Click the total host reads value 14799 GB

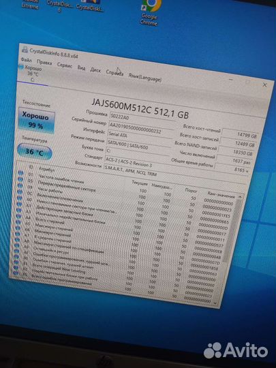coord(240,134)
